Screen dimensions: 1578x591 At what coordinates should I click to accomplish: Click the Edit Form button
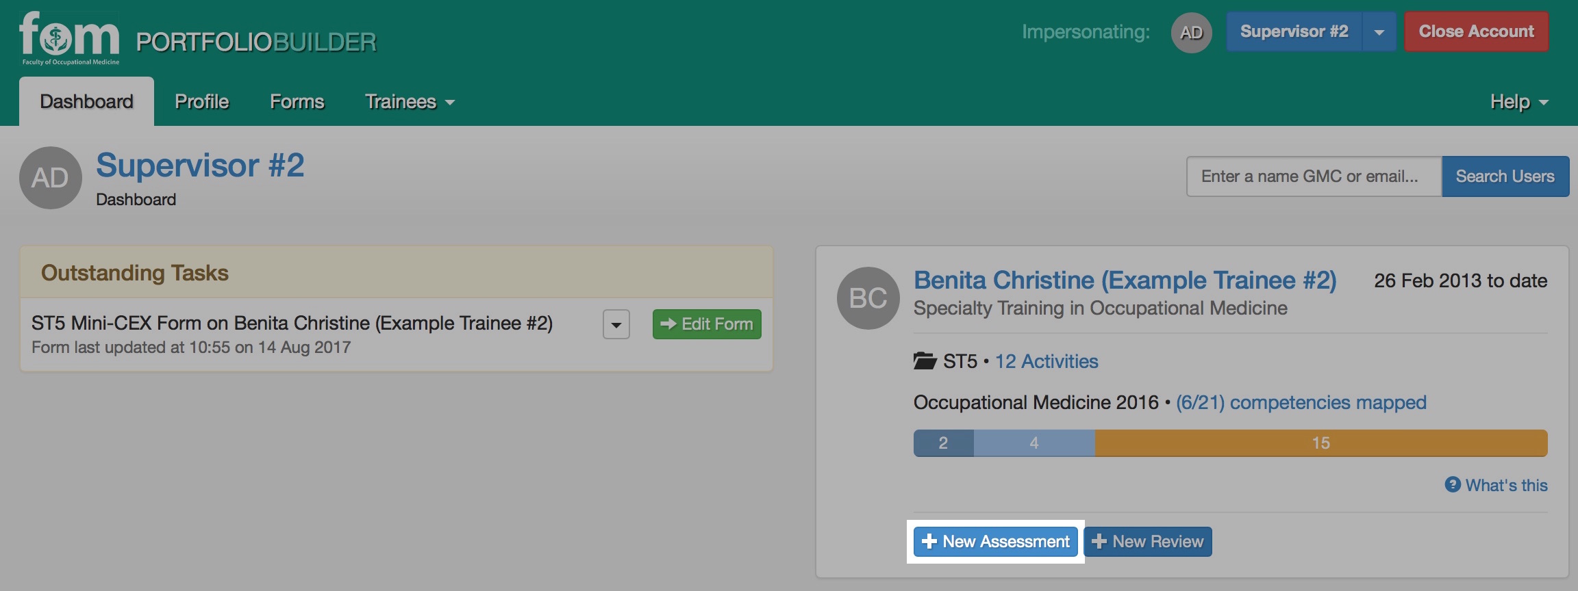pyautogui.click(x=707, y=324)
